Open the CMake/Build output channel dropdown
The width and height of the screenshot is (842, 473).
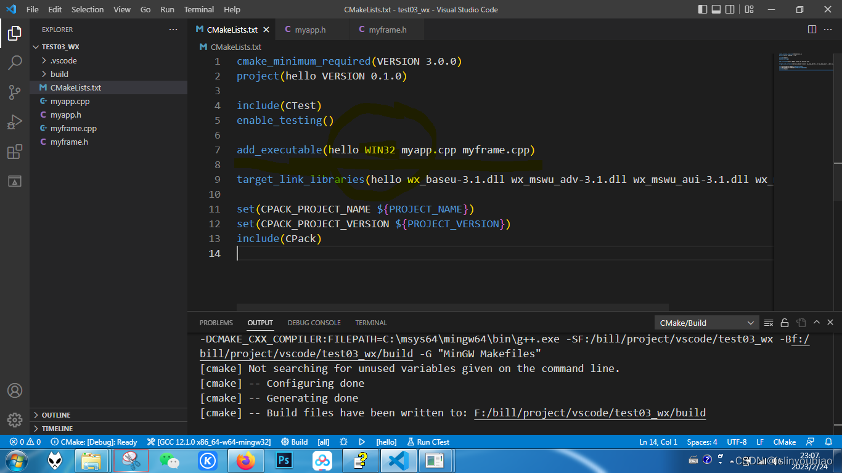tap(706, 322)
